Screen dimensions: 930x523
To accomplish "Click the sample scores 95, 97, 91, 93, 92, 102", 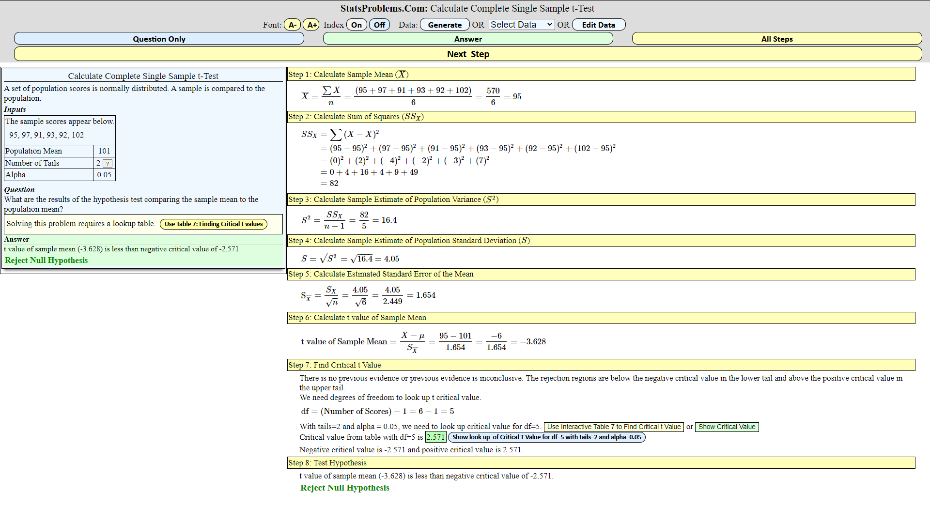I will click(x=46, y=135).
